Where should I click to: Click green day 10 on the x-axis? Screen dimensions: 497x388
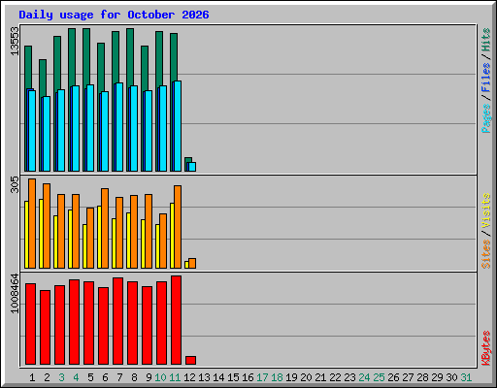(x=160, y=377)
